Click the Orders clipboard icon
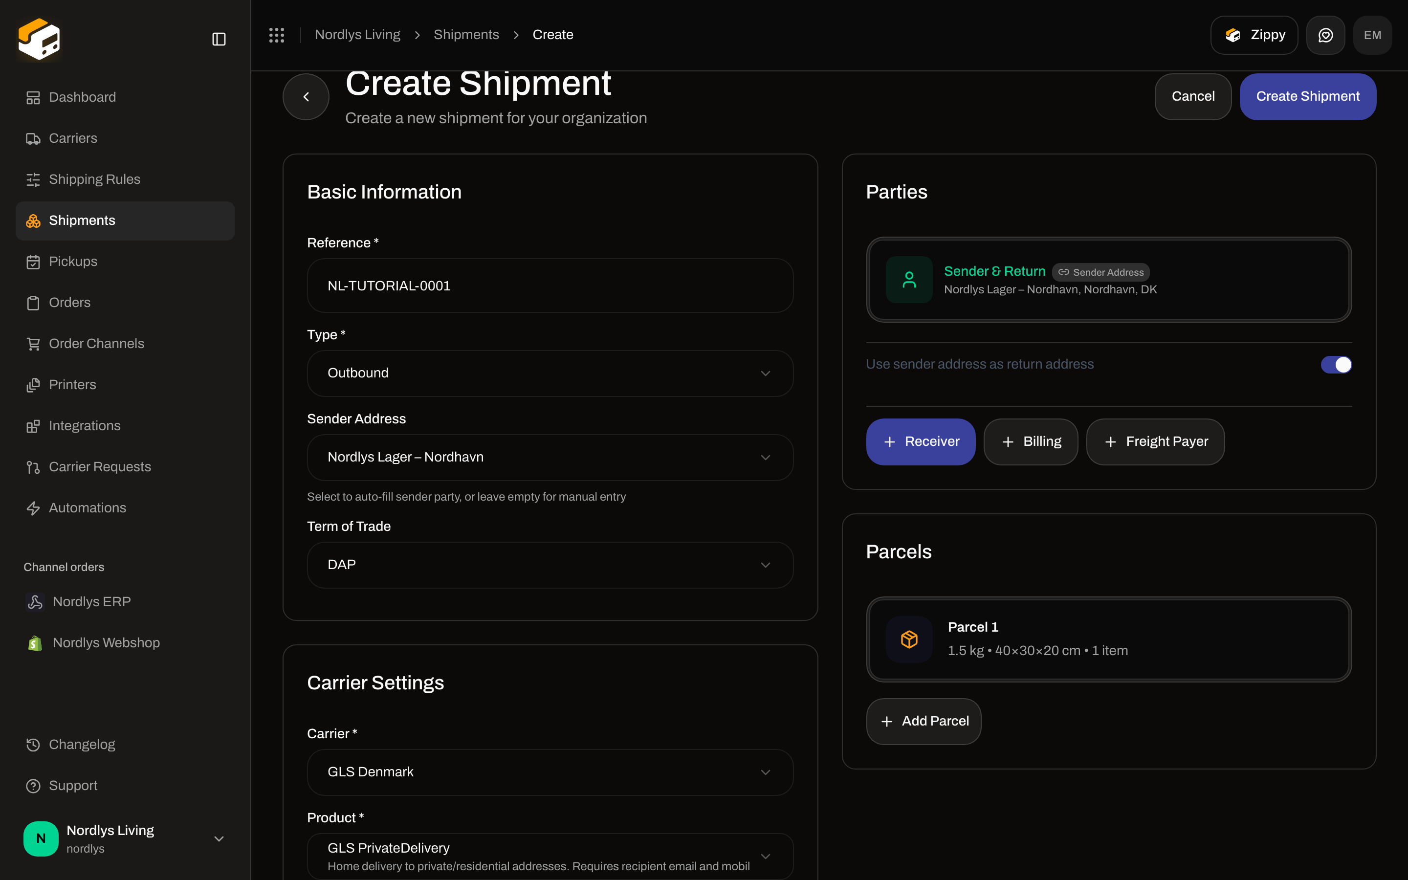The image size is (1408, 880). [33, 303]
